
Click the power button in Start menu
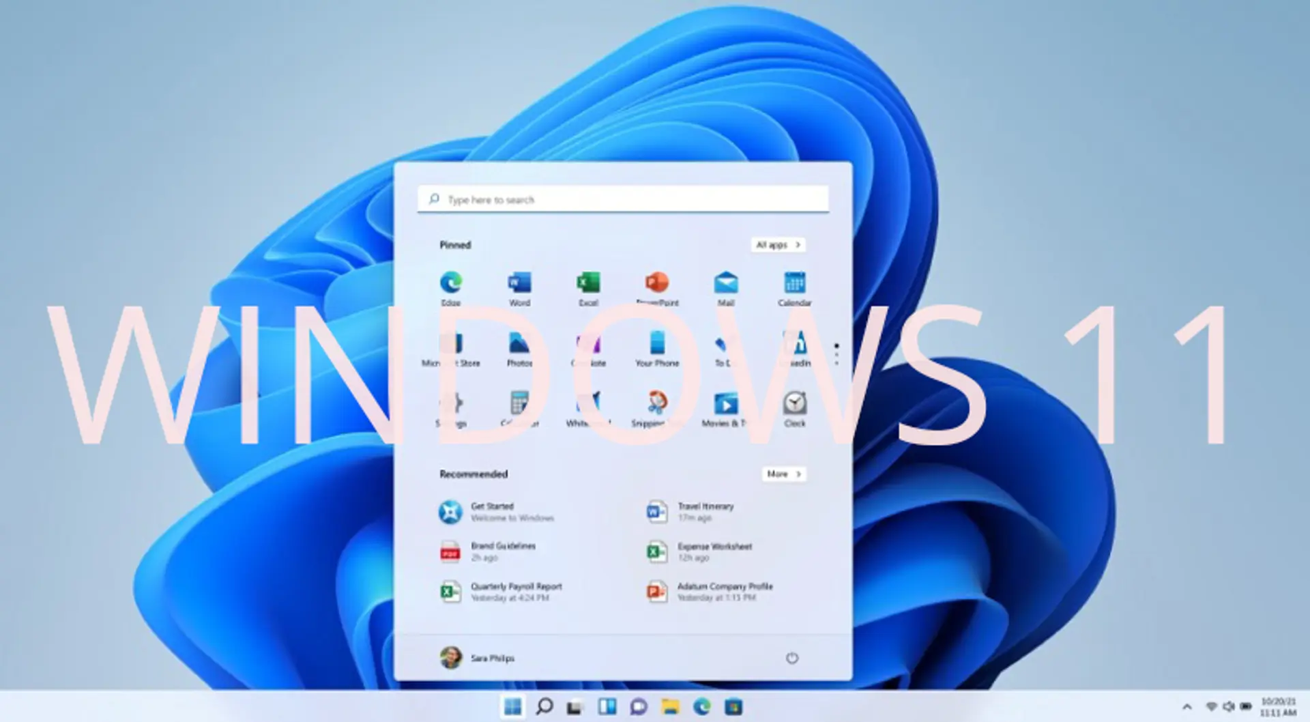[791, 658]
